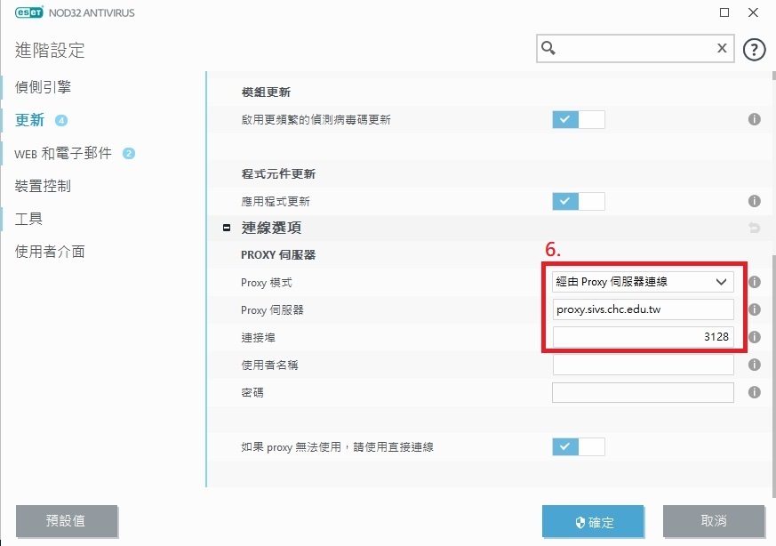The width and height of the screenshot is (776, 546).
Task: Click the PROXY 伺服器 heading text
Action: [x=278, y=255]
